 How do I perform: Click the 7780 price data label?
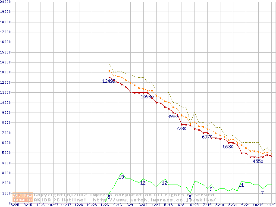pos(181,129)
